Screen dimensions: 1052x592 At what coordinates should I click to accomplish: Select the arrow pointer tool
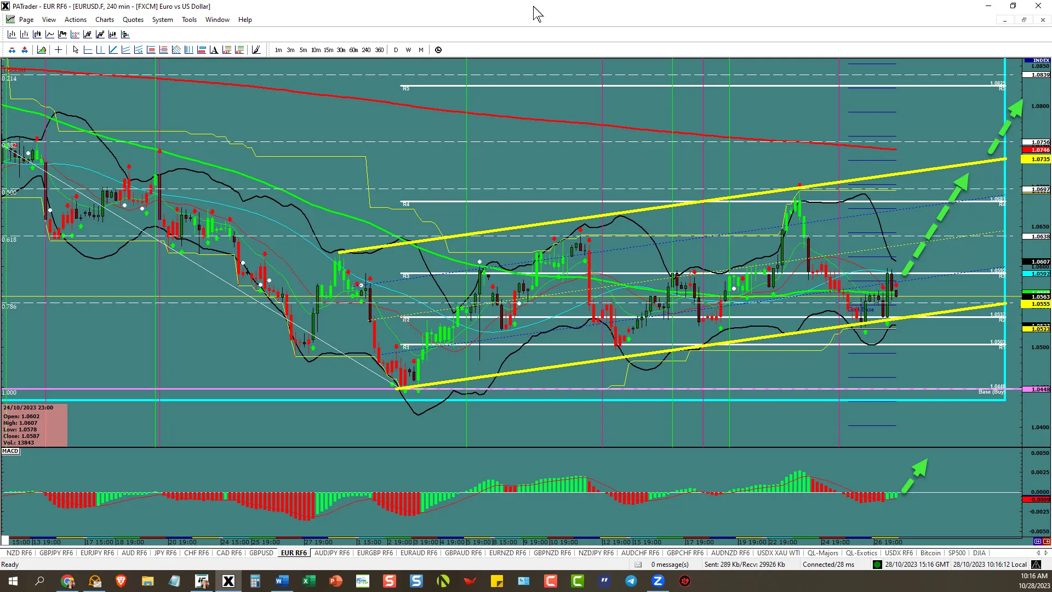pos(76,50)
